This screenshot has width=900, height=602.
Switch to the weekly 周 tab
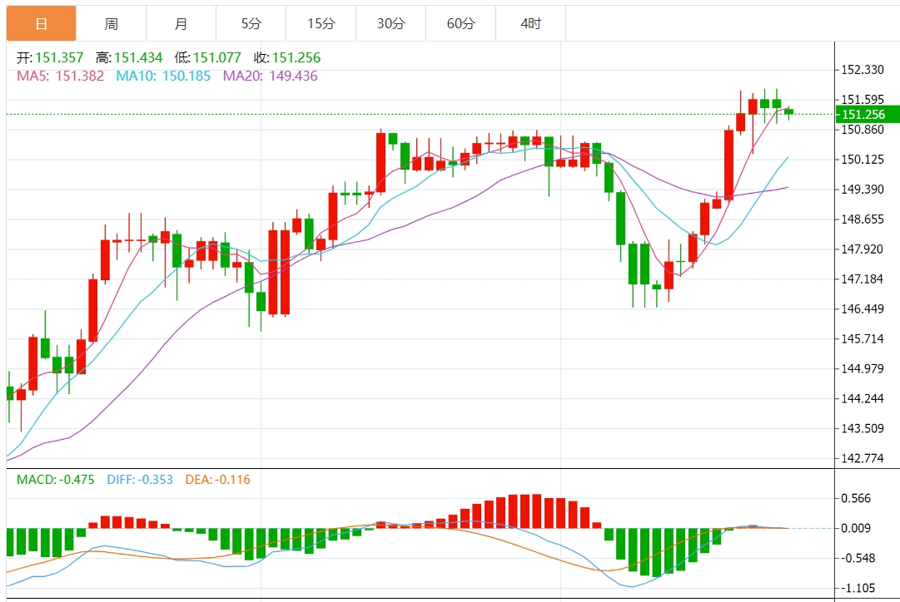(x=112, y=23)
